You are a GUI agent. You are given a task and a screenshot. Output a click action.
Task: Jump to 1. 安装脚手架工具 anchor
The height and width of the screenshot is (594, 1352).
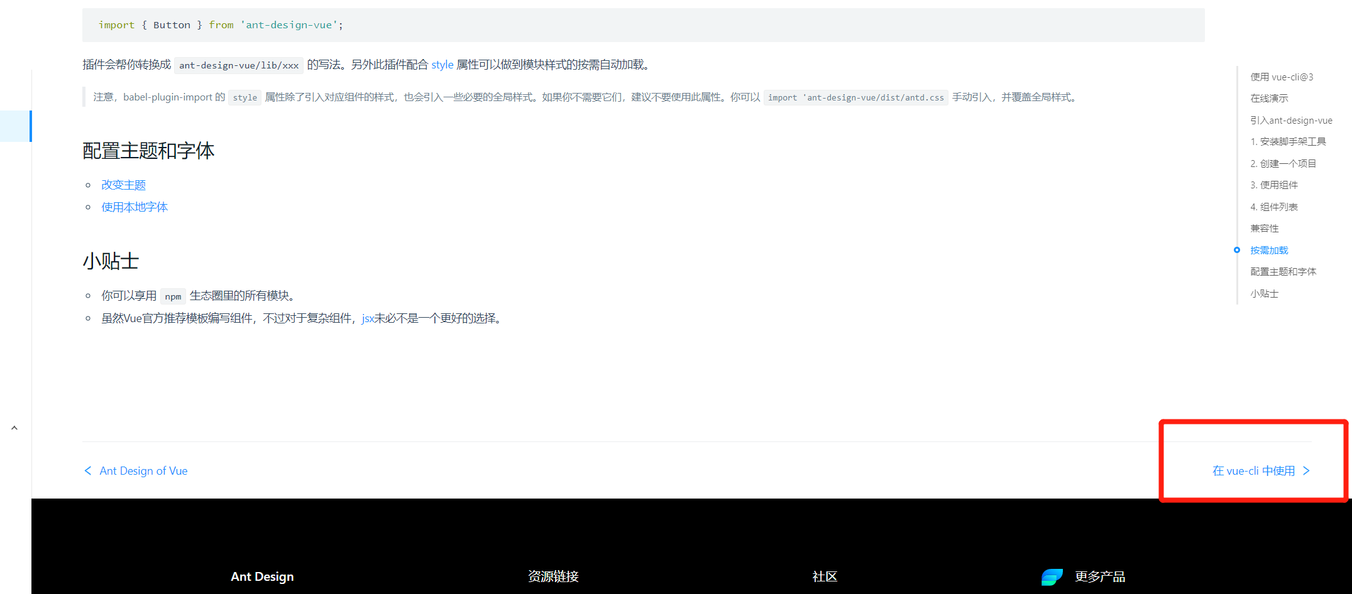pyautogui.click(x=1288, y=141)
